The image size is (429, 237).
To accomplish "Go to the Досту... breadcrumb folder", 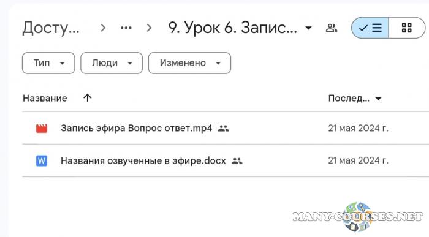I will tap(51, 28).
